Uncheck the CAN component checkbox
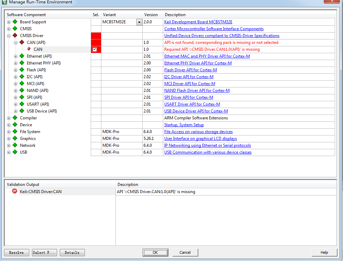 coord(95,49)
